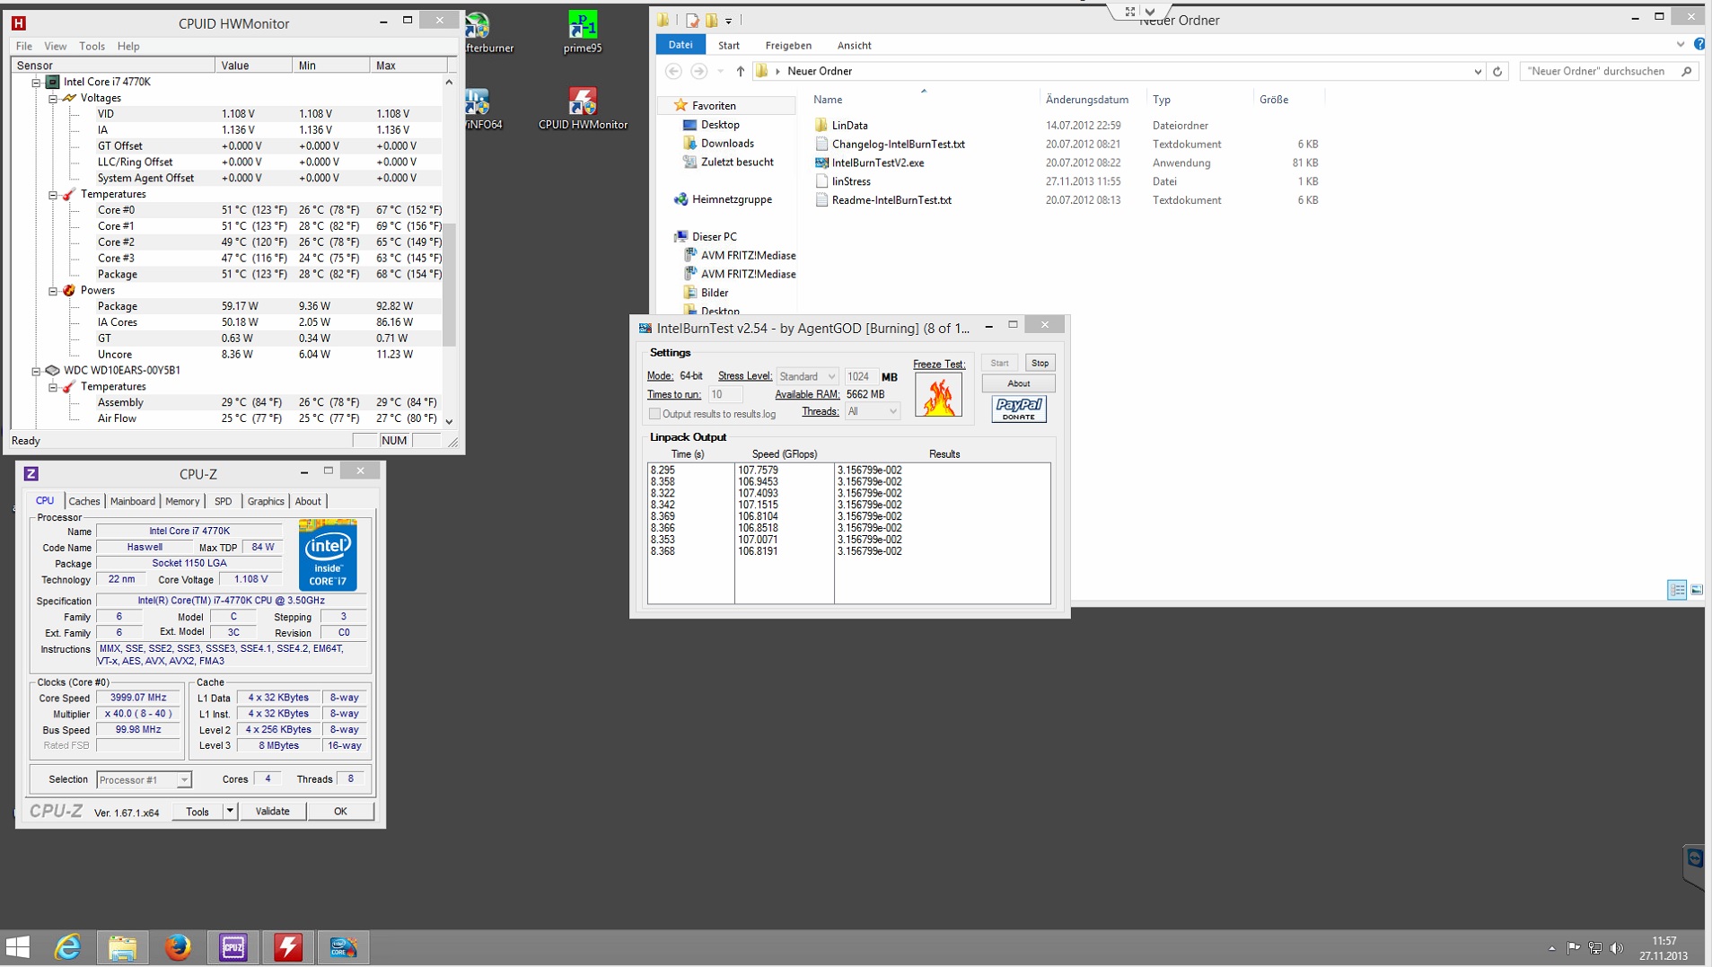Click the PayPal Donate icon in IntelBurnTest
Screen dimensions: 1712x967
[x=1018, y=409]
